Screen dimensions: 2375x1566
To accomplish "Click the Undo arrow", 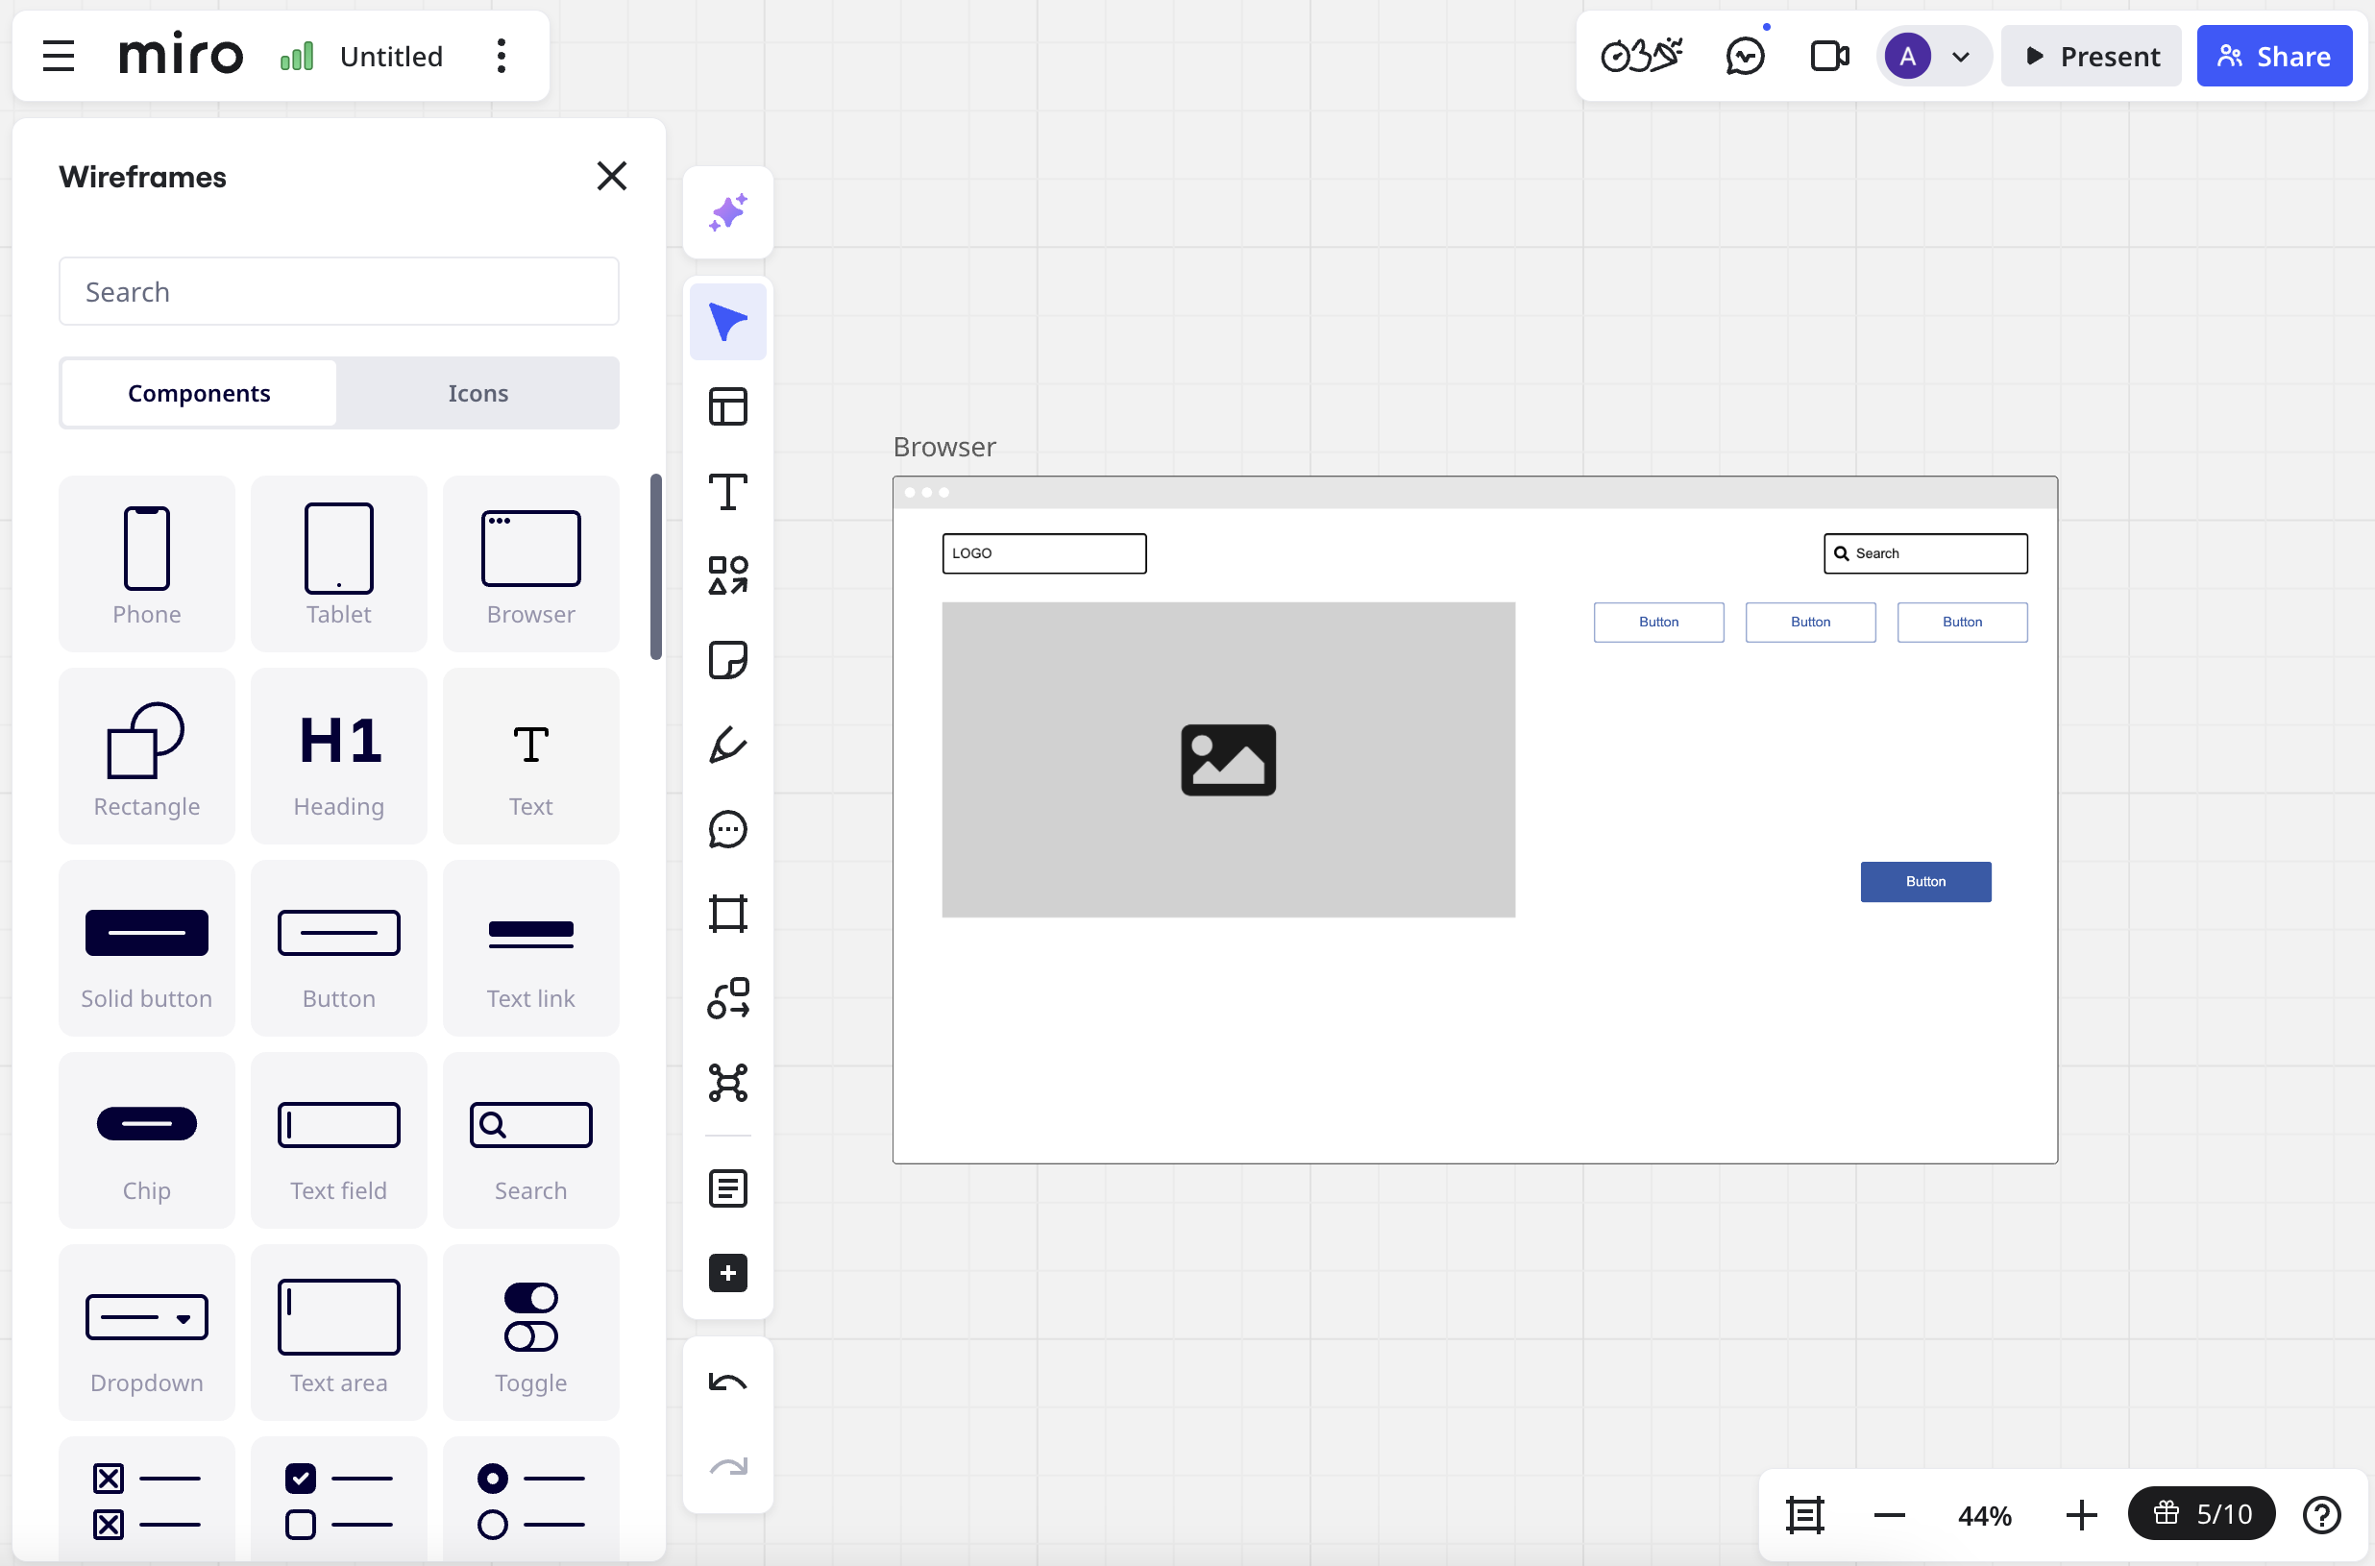I will tap(727, 1383).
